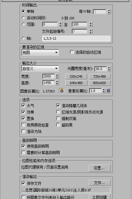Uncheck the 大气 atmosphere checkbox
This screenshot has width=132, height=199.
(23, 105)
